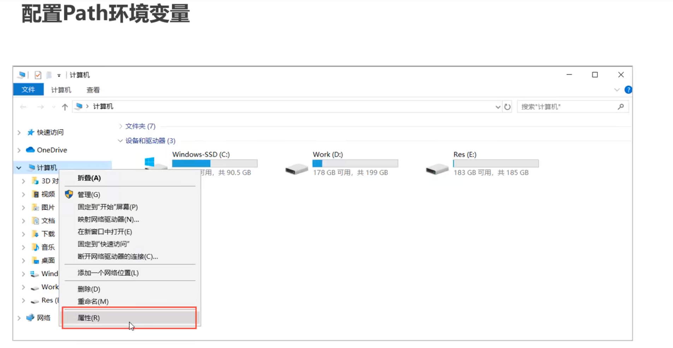Open the 文件 ribbon tab

click(x=28, y=90)
